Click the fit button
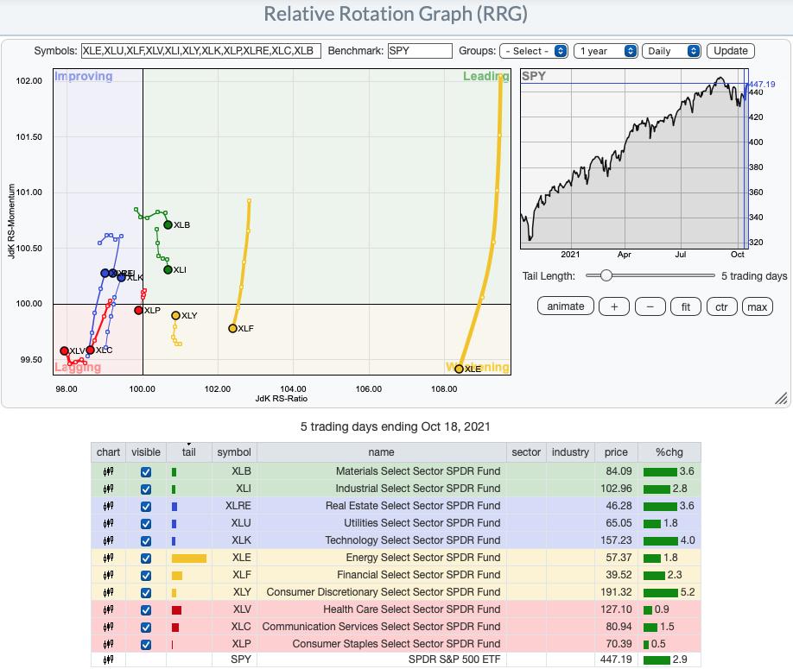 (686, 306)
